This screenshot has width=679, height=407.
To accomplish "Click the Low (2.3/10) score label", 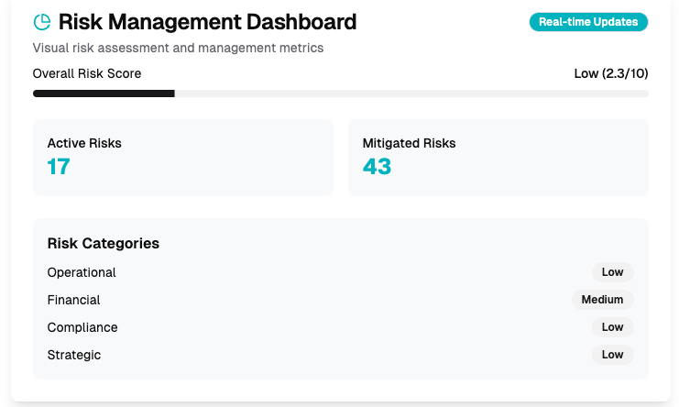I will click(x=610, y=73).
